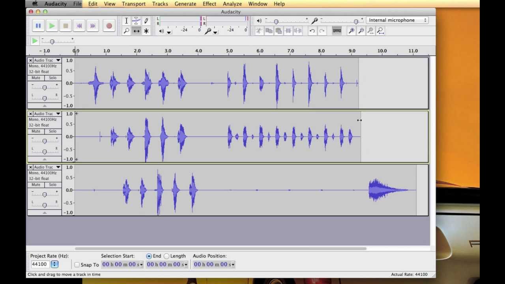Solo the second audio track
The image size is (505, 284).
point(52,131)
